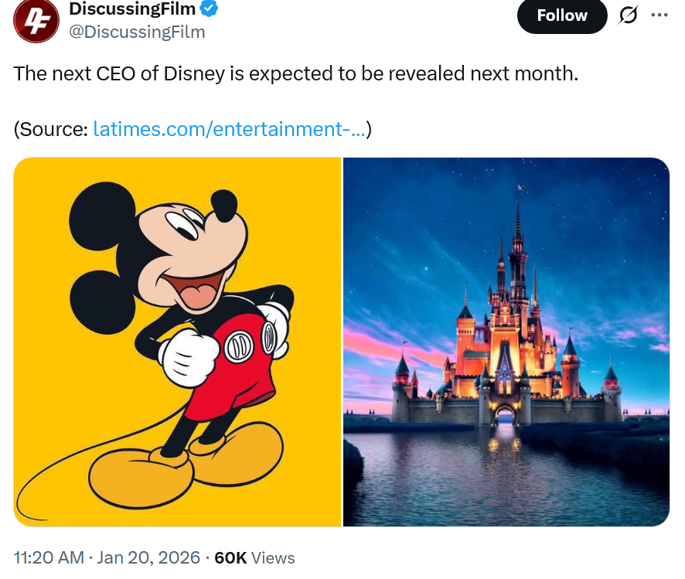Screen dimensions: 685x579
Task: Click the DiscussingFilm display name
Action: pos(132,10)
